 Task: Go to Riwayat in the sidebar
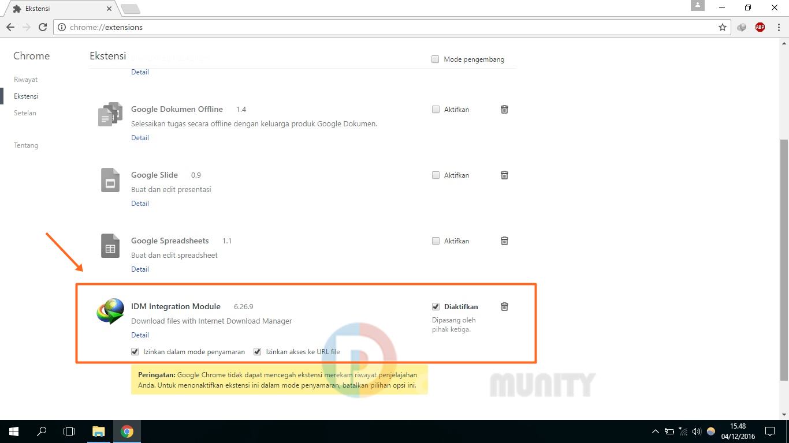(x=25, y=80)
